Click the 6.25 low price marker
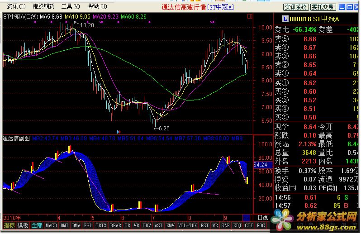Image resolution: width=361 pixels, height=234 pixels. [164, 128]
